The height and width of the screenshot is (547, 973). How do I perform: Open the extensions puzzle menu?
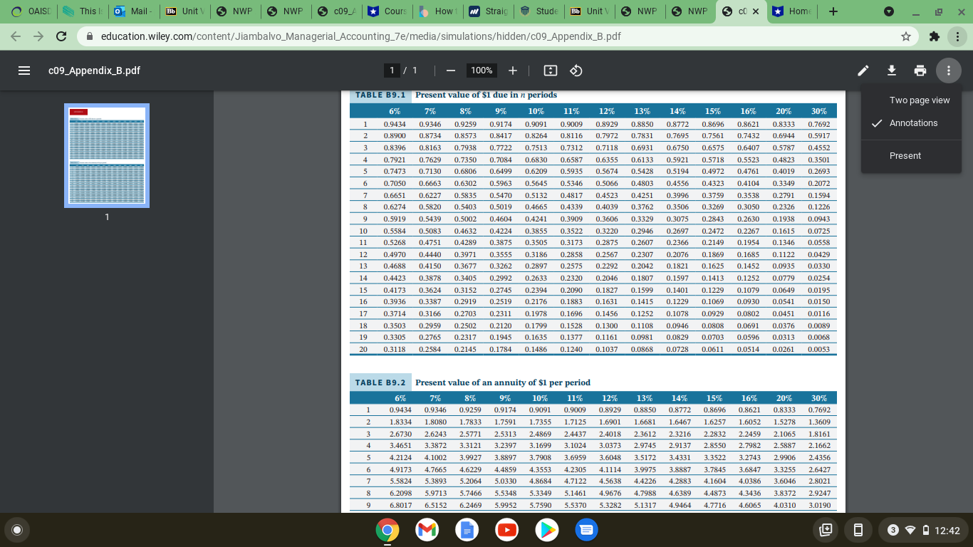(x=934, y=36)
